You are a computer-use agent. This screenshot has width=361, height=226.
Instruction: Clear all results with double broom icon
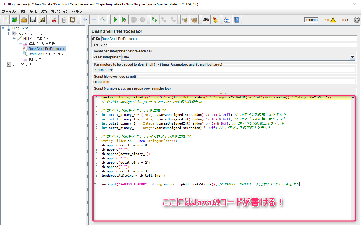point(194,20)
